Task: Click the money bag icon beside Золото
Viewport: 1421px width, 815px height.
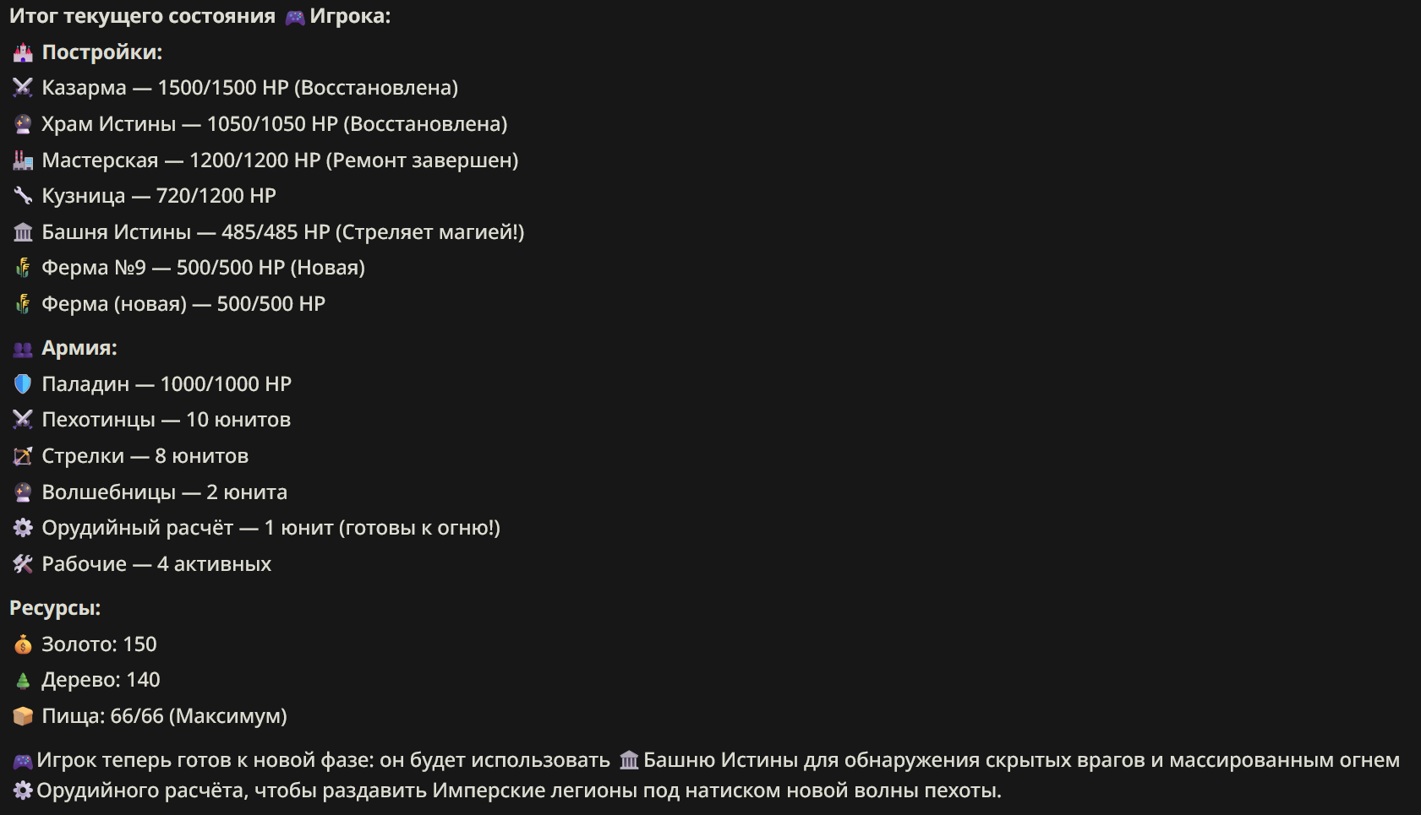Action: coord(23,644)
